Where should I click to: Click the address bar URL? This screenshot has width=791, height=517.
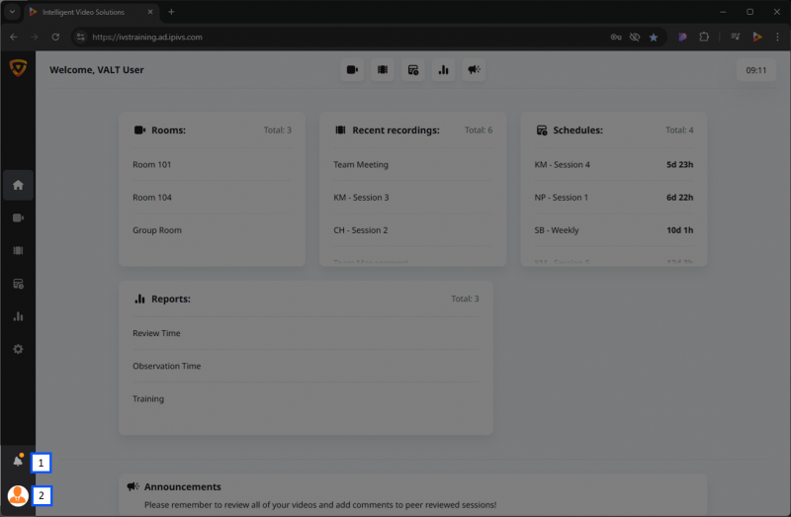pos(146,37)
